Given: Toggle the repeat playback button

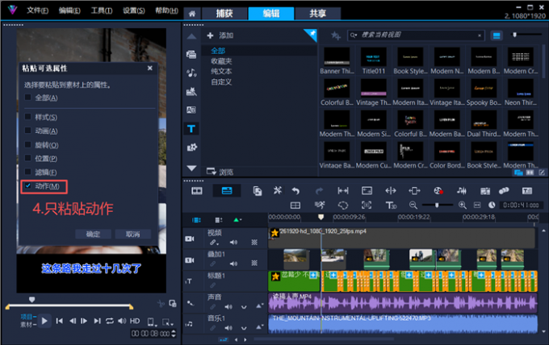Looking at the screenshot, I should 110,322.
